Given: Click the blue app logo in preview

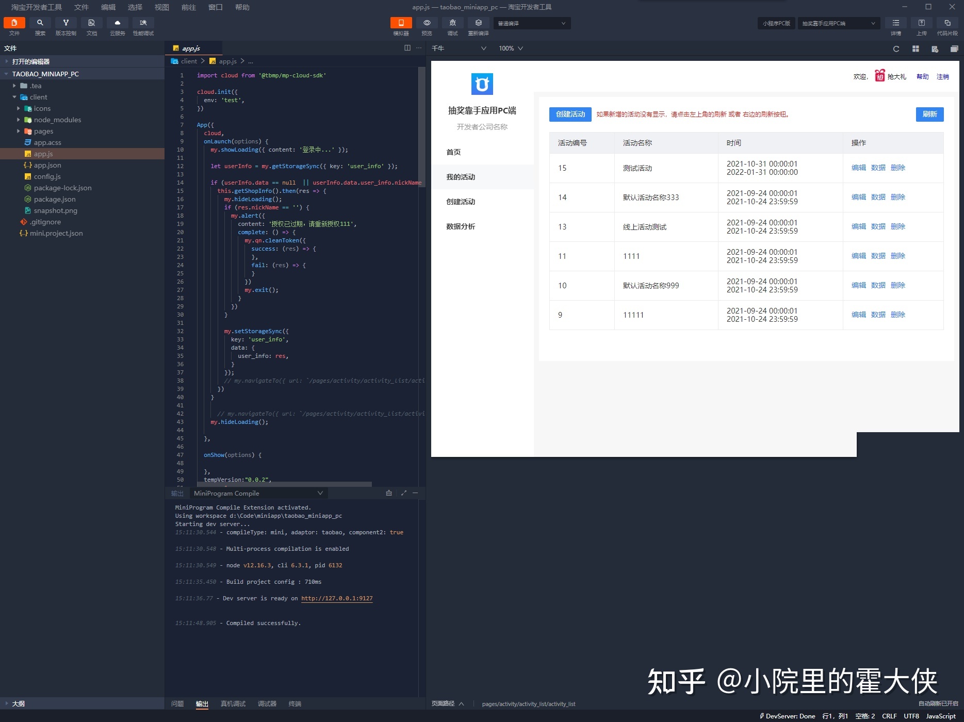Looking at the screenshot, I should 482,84.
